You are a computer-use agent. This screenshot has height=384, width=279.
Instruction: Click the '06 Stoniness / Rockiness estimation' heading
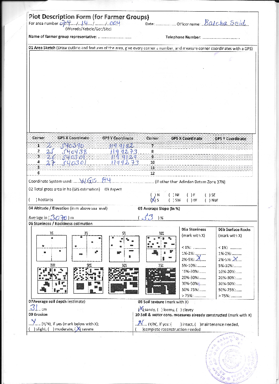tap(60, 223)
